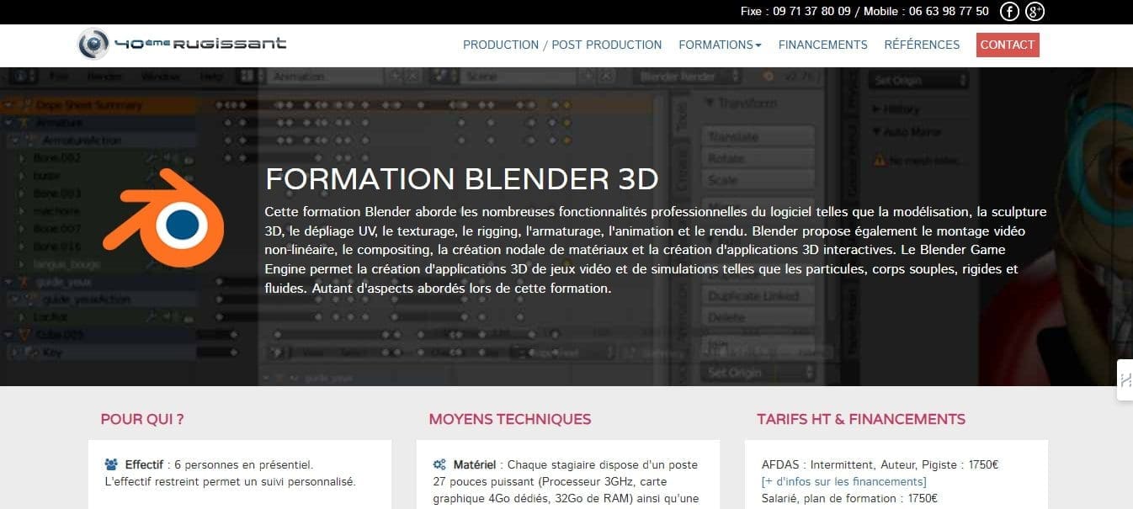
Task: Click the fixed phone number 09 71 37 80 09
Action: [x=811, y=12]
